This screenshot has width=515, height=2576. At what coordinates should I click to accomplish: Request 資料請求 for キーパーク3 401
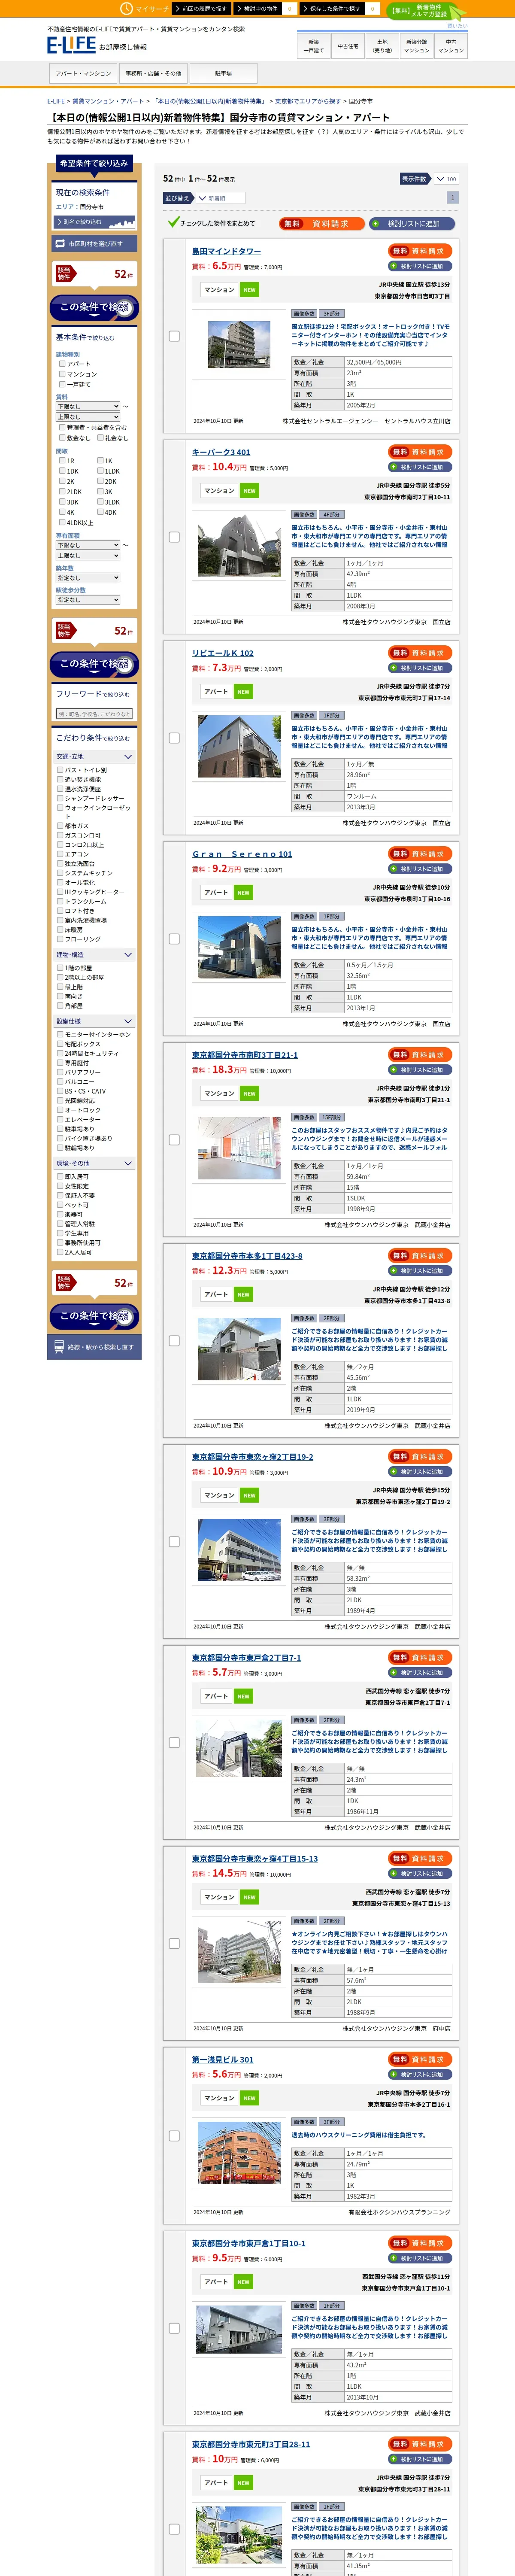pyautogui.click(x=420, y=452)
